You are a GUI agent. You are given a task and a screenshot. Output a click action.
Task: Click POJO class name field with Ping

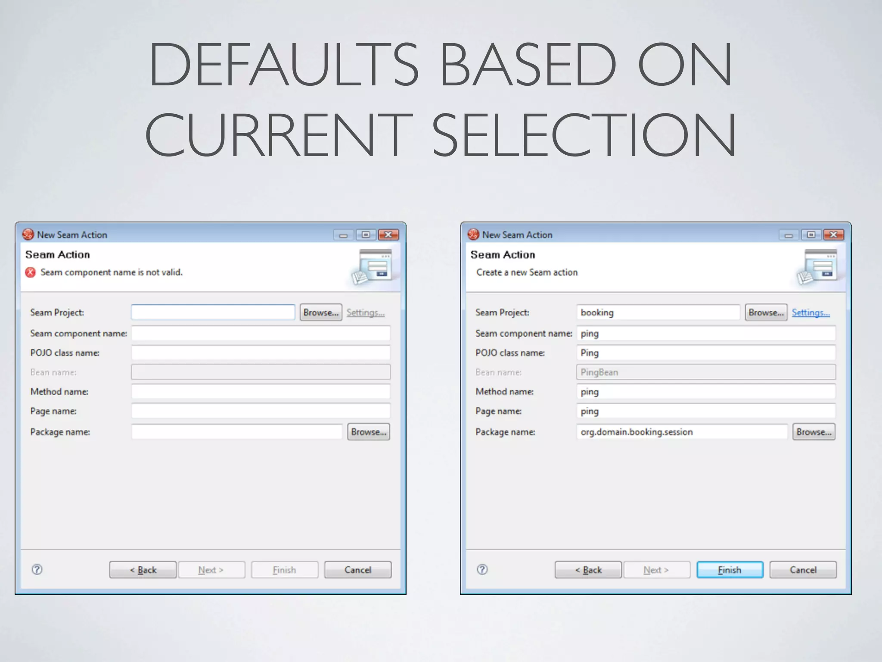coord(705,353)
